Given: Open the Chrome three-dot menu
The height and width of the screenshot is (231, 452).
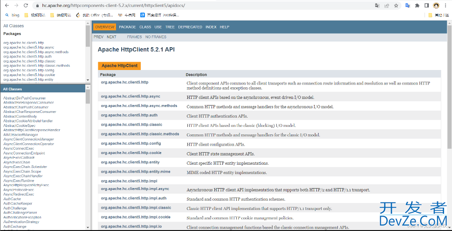Looking at the screenshot, I should click(x=445, y=6).
